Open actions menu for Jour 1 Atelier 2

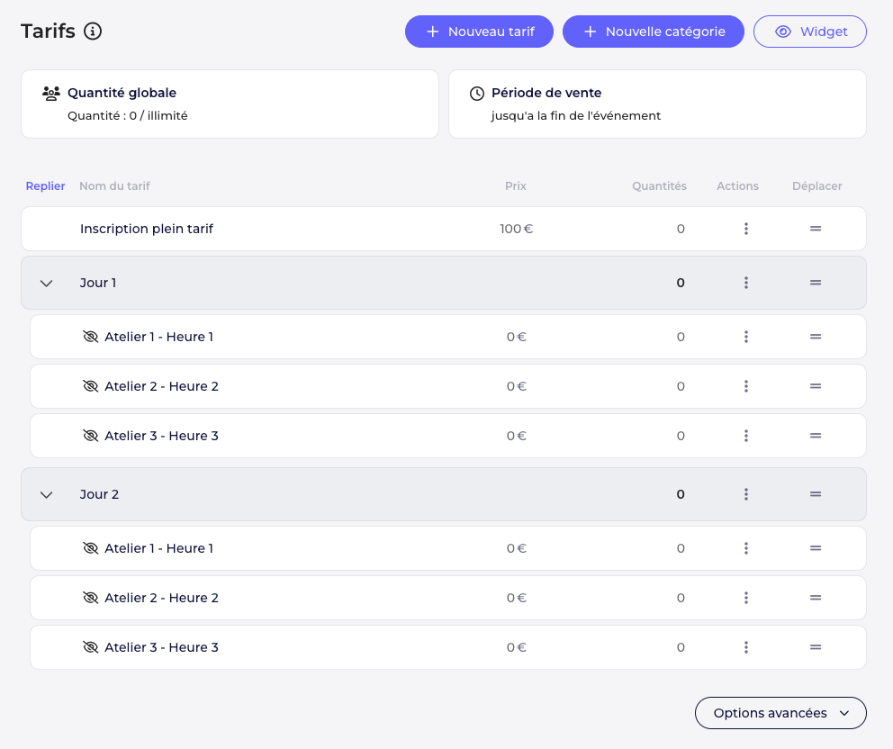pos(746,386)
